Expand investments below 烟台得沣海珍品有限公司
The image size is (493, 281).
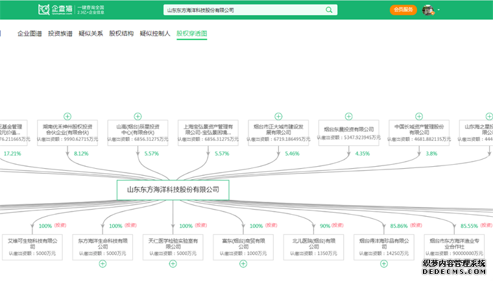tap(384, 264)
